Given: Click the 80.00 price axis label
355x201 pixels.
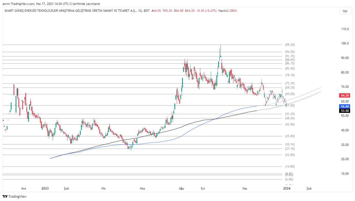Looking at the screenshot, I should (x=344, y=73).
